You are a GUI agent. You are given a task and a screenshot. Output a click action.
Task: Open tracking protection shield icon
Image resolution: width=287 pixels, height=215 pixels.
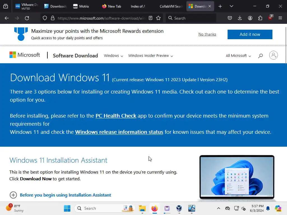point(45,18)
